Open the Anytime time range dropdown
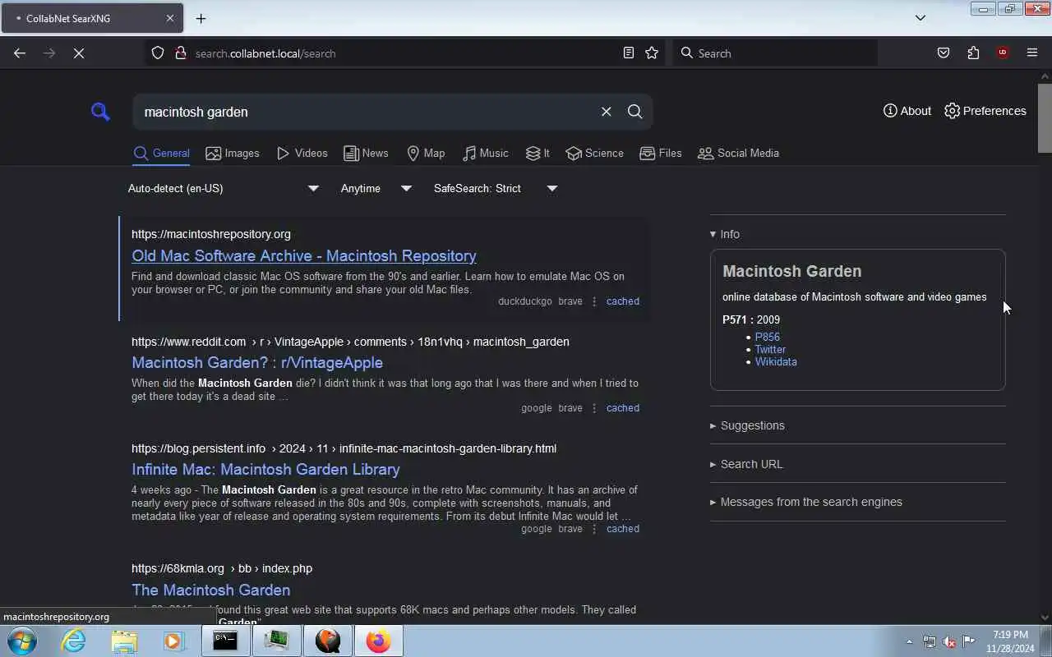Viewport: 1052px width, 657px height. [x=376, y=189]
